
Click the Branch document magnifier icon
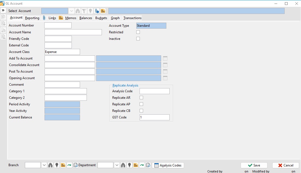coord(75,165)
